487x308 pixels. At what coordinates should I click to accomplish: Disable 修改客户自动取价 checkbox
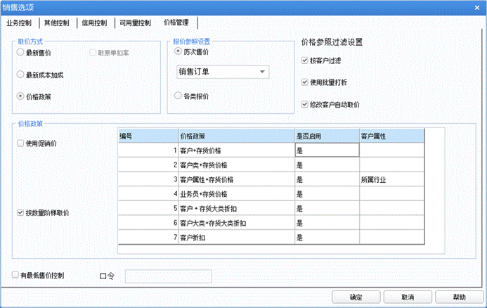304,104
